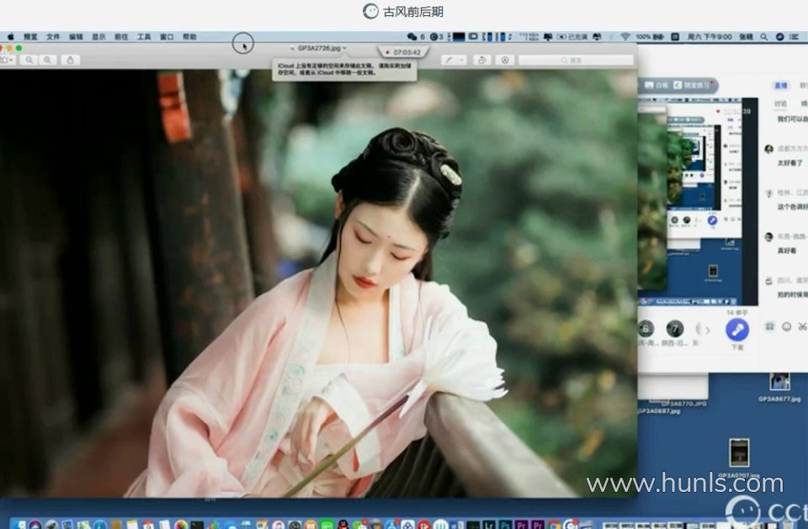This screenshot has height=529, width=808.
Task: Click the shared screen preview in live window
Action: coord(698,201)
